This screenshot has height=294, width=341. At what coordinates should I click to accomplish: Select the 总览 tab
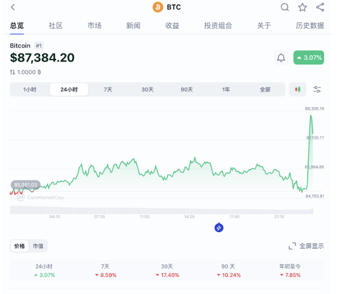pyautogui.click(x=17, y=26)
